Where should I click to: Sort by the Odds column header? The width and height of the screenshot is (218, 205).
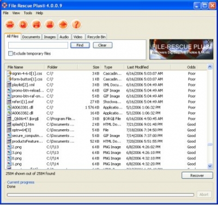click(x=184, y=67)
